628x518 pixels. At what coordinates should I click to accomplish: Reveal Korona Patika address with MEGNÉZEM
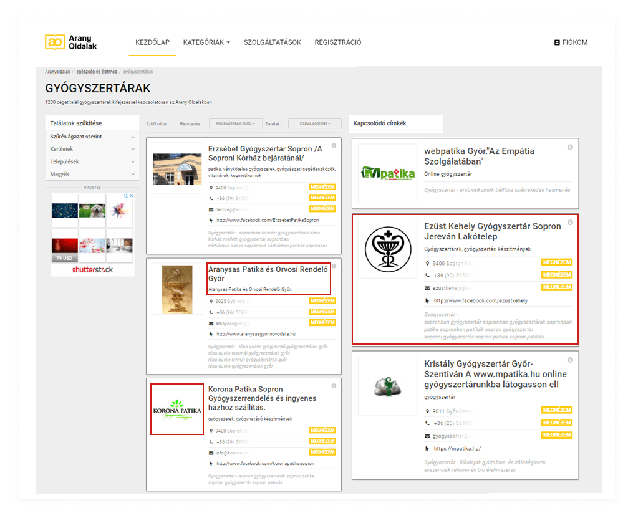pos(322,430)
